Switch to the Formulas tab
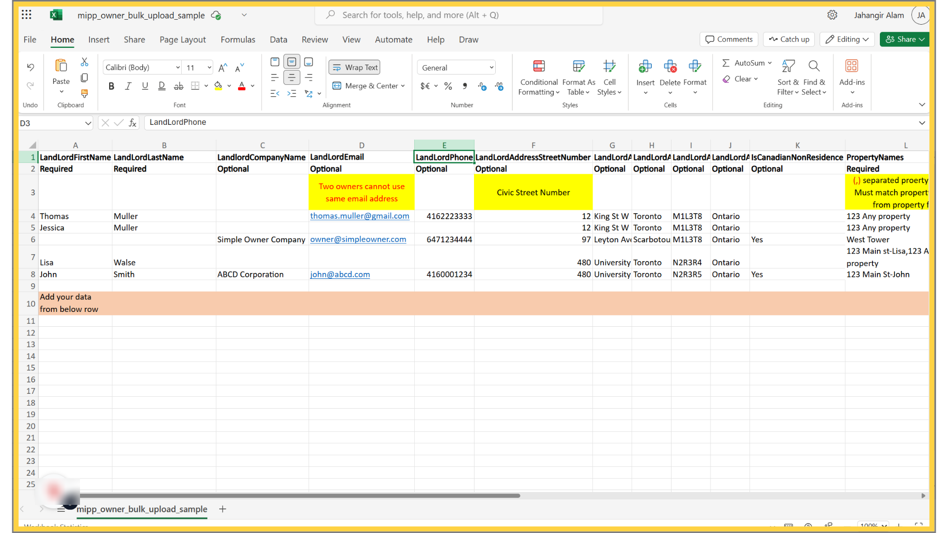 click(238, 39)
